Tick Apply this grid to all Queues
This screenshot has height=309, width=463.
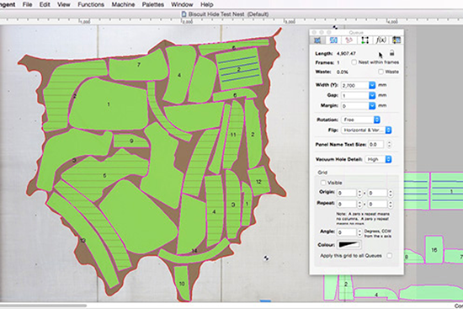(390, 255)
